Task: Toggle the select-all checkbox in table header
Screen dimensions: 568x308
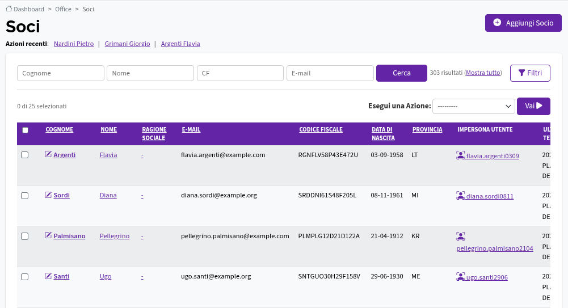Action: [x=26, y=130]
